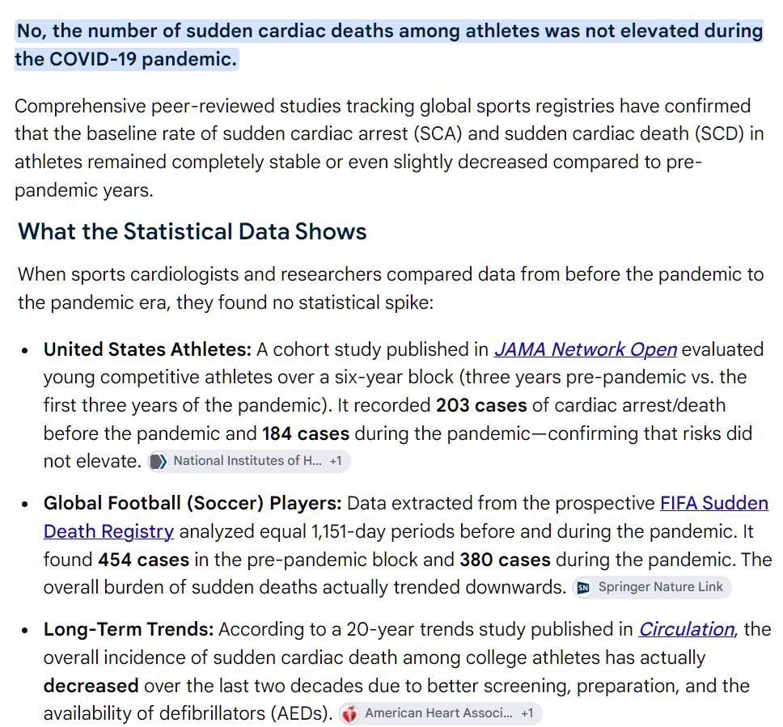Click the United States Athletes bold label
The height and width of the screenshot is (727, 783).
coord(147,349)
